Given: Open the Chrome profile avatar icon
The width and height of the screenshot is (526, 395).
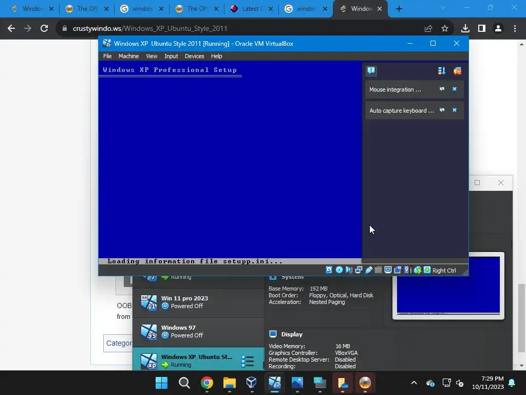Looking at the screenshot, I should click(x=498, y=29).
